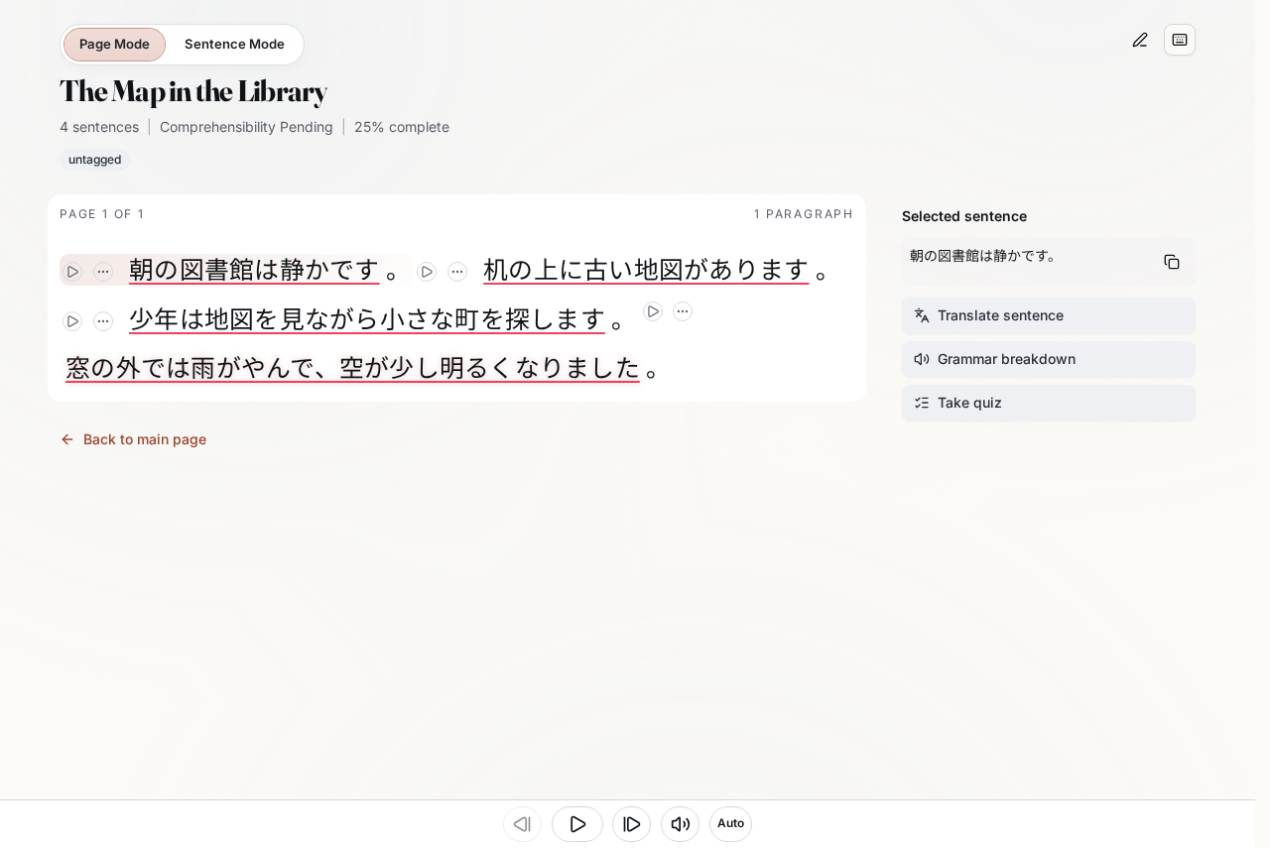Select sentence 机の上に古い地図があります
This screenshot has height=848, width=1270.
coord(646,270)
